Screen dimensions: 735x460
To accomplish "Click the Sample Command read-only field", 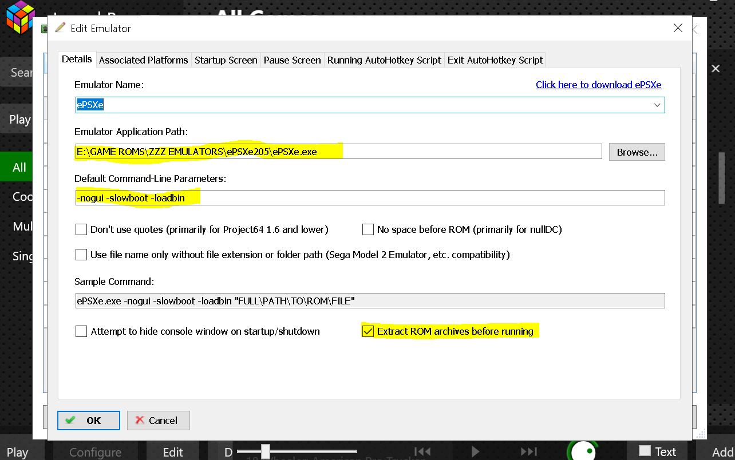I will [370, 300].
